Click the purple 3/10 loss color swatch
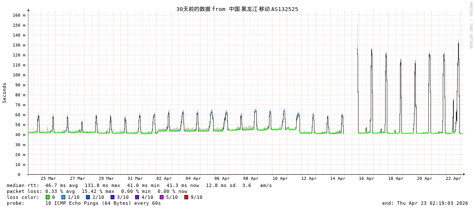The image size is (475, 209). pos(112,197)
